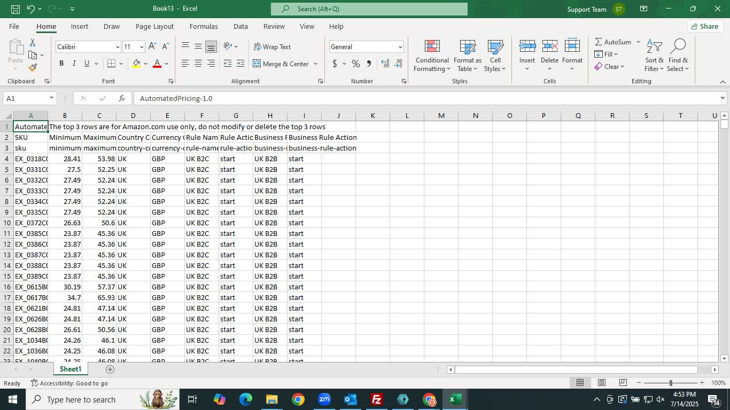The width and height of the screenshot is (730, 410).
Task: Click Increase Indent icon
Action: coord(240,64)
